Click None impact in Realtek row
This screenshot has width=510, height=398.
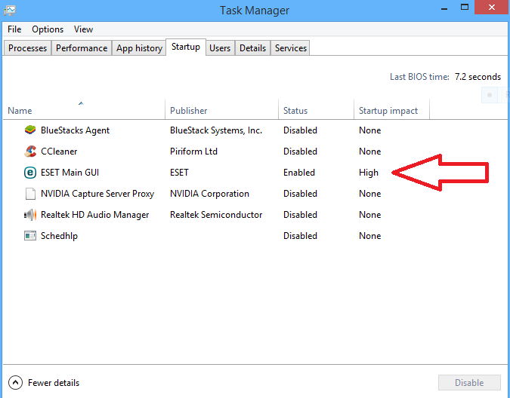pos(369,215)
